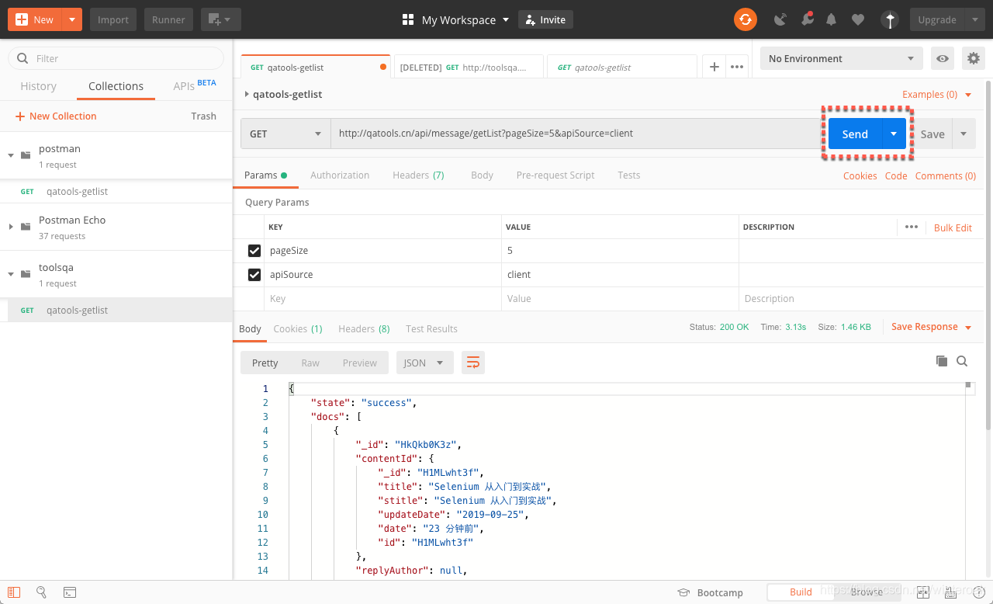Open tab options three-dots menu
This screenshot has width=993, height=604.
click(x=737, y=67)
